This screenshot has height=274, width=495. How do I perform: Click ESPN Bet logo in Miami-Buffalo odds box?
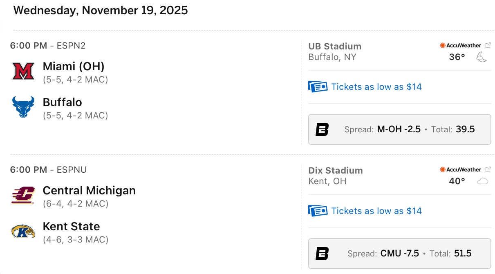pos(322,129)
